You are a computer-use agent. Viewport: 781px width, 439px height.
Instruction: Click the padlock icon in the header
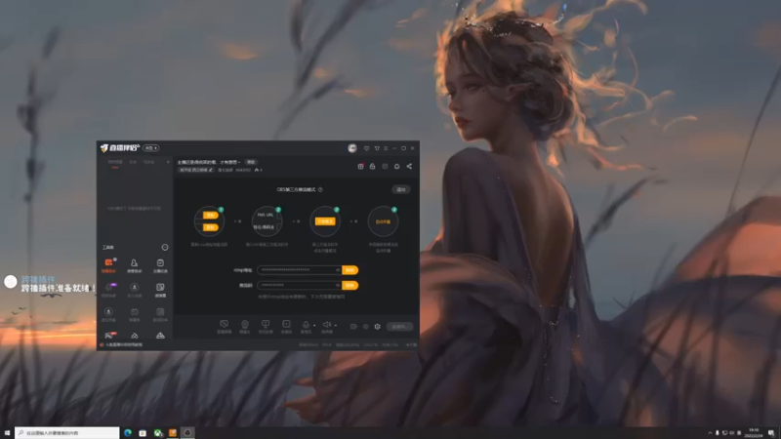point(372,166)
